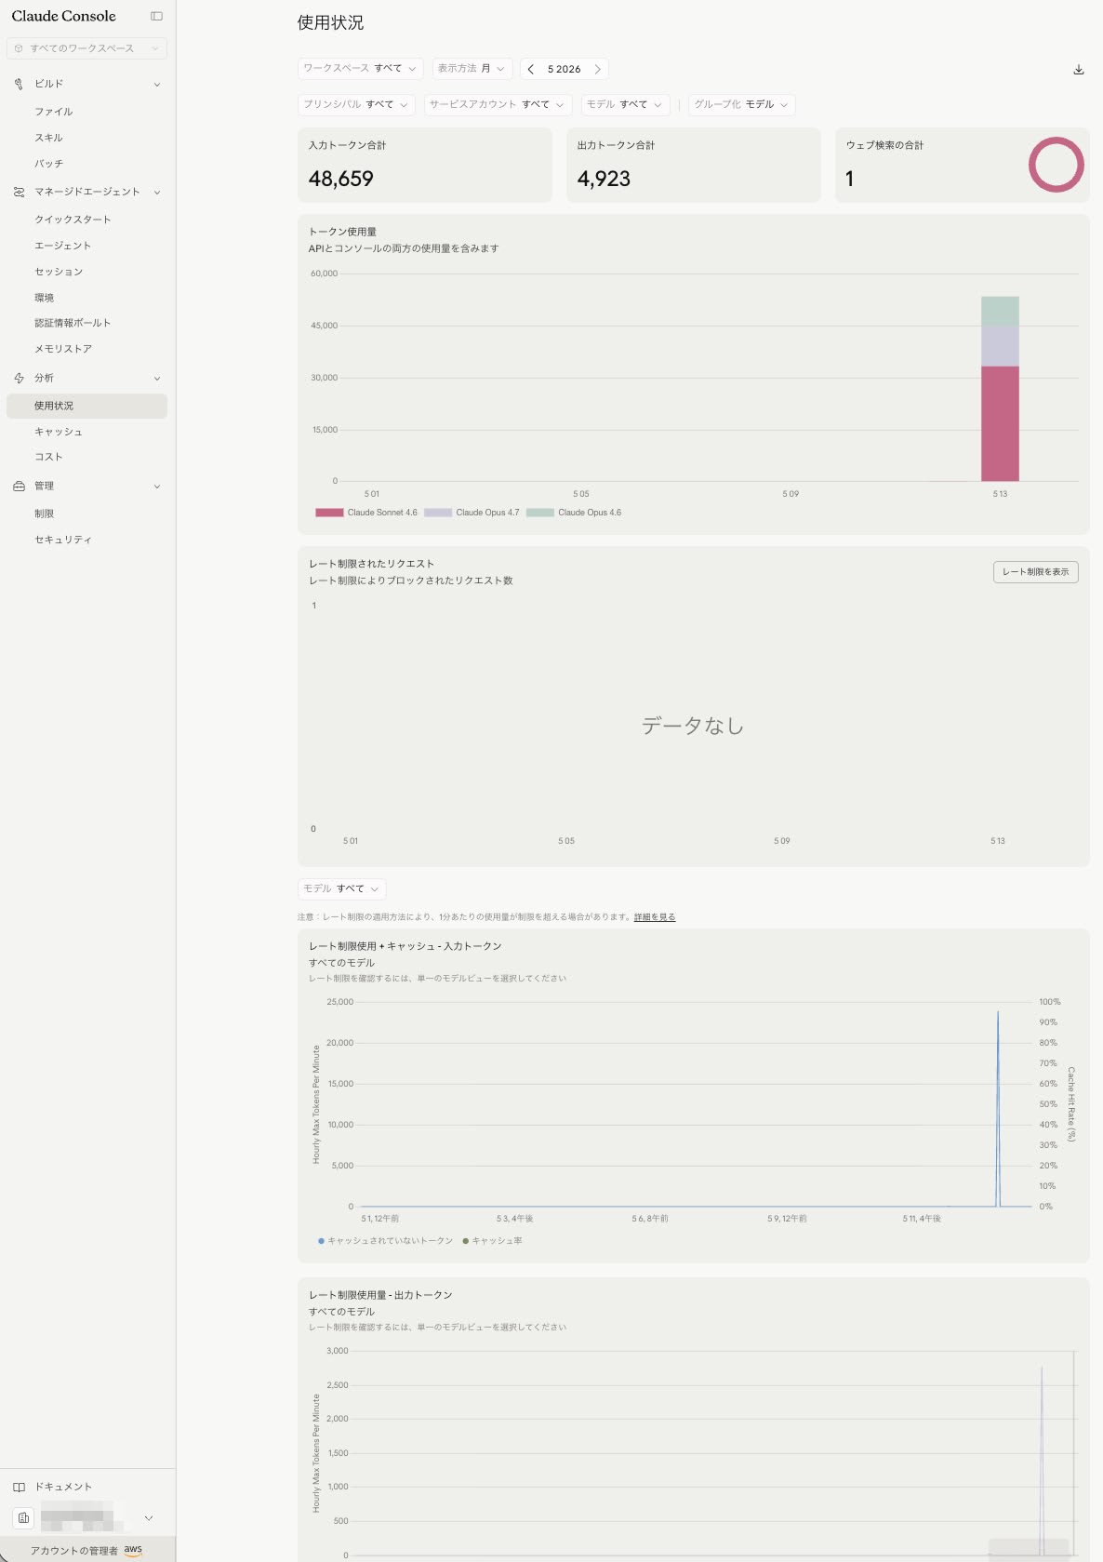Go to previous month arrow
This screenshot has height=1562, width=1103.
pos(531,69)
